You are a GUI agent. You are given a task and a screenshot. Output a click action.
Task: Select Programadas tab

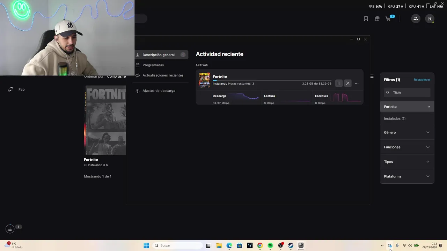point(153,65)
